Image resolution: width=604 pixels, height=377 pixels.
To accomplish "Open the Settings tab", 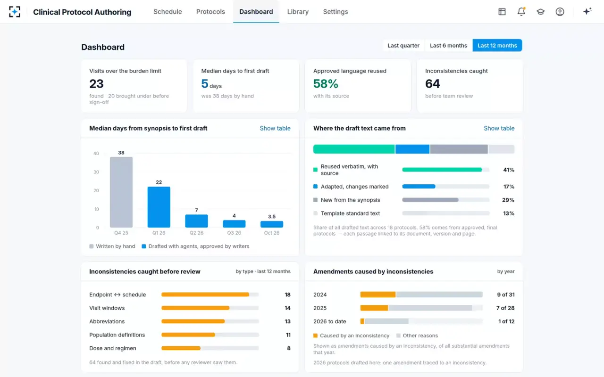I will click(336, 12).
